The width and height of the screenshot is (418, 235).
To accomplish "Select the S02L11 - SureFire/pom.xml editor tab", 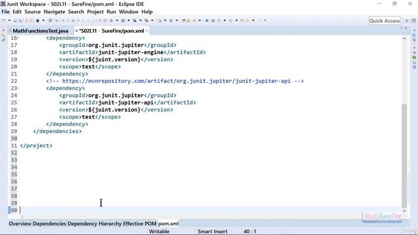I will pos(112,31).
